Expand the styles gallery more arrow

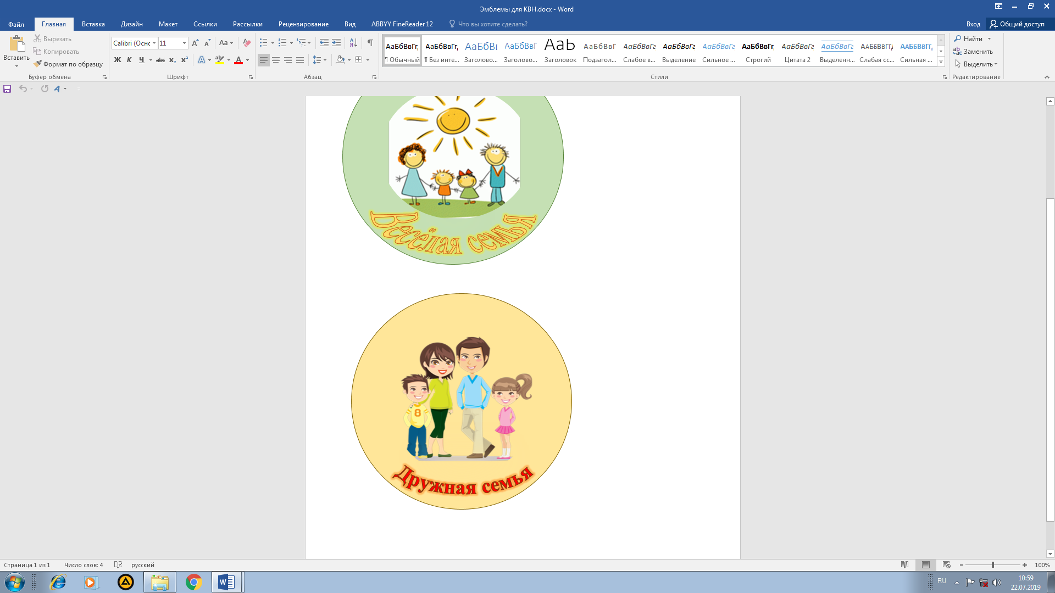(x=941, y=62)
